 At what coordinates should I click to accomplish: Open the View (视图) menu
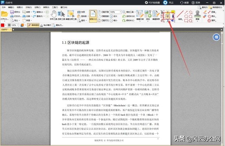(x=20, y=7)
